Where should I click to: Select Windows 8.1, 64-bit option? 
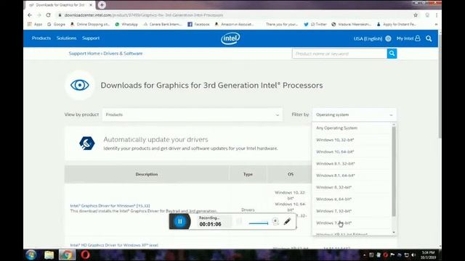point(352,175)
